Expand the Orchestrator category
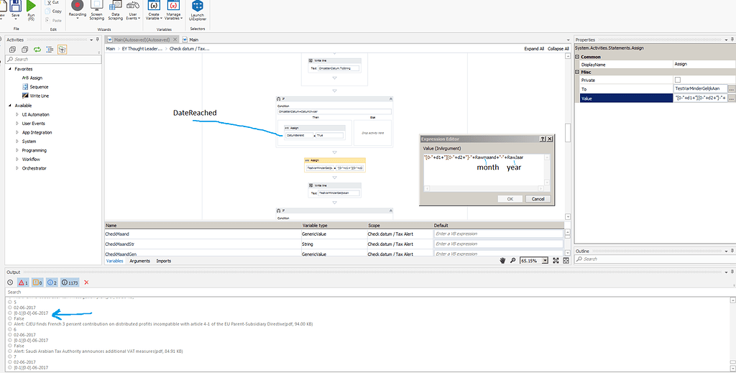 tap(17, 168)
